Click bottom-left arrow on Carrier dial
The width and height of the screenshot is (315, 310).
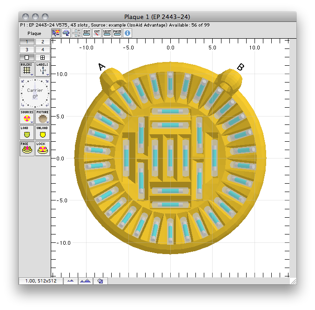pyautogui.click(x=23, y=105)
